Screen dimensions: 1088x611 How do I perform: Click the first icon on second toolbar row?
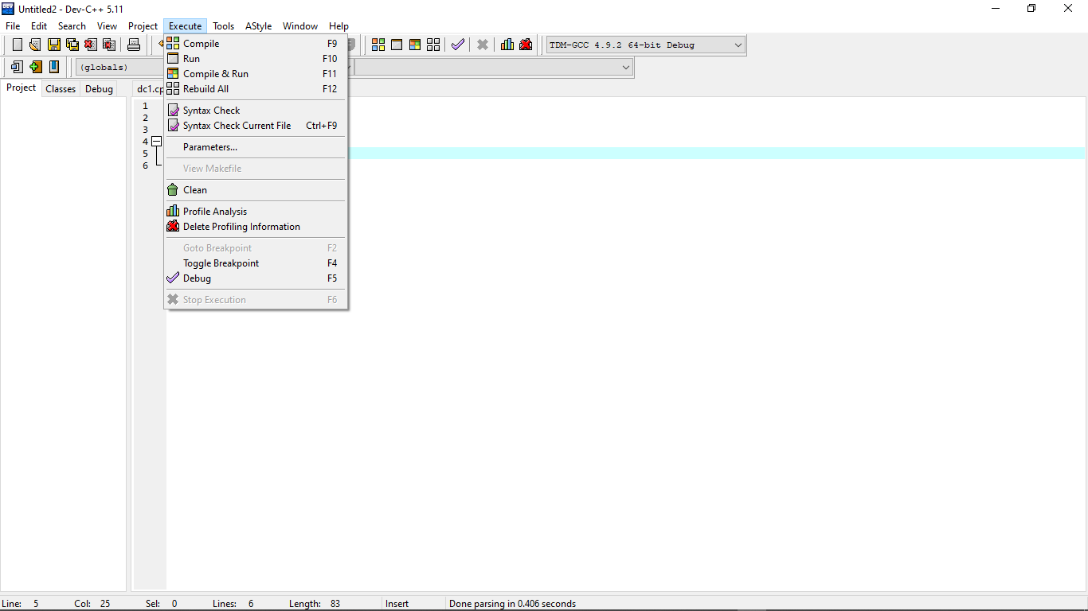click(x=17, y=67)
